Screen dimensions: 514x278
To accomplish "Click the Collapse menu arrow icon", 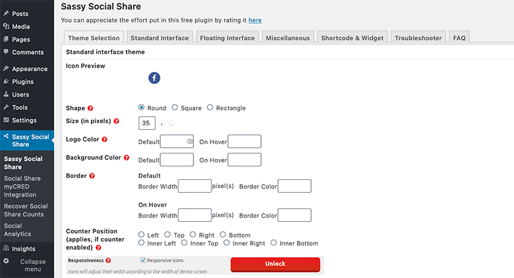I will [x=6, y=261].
